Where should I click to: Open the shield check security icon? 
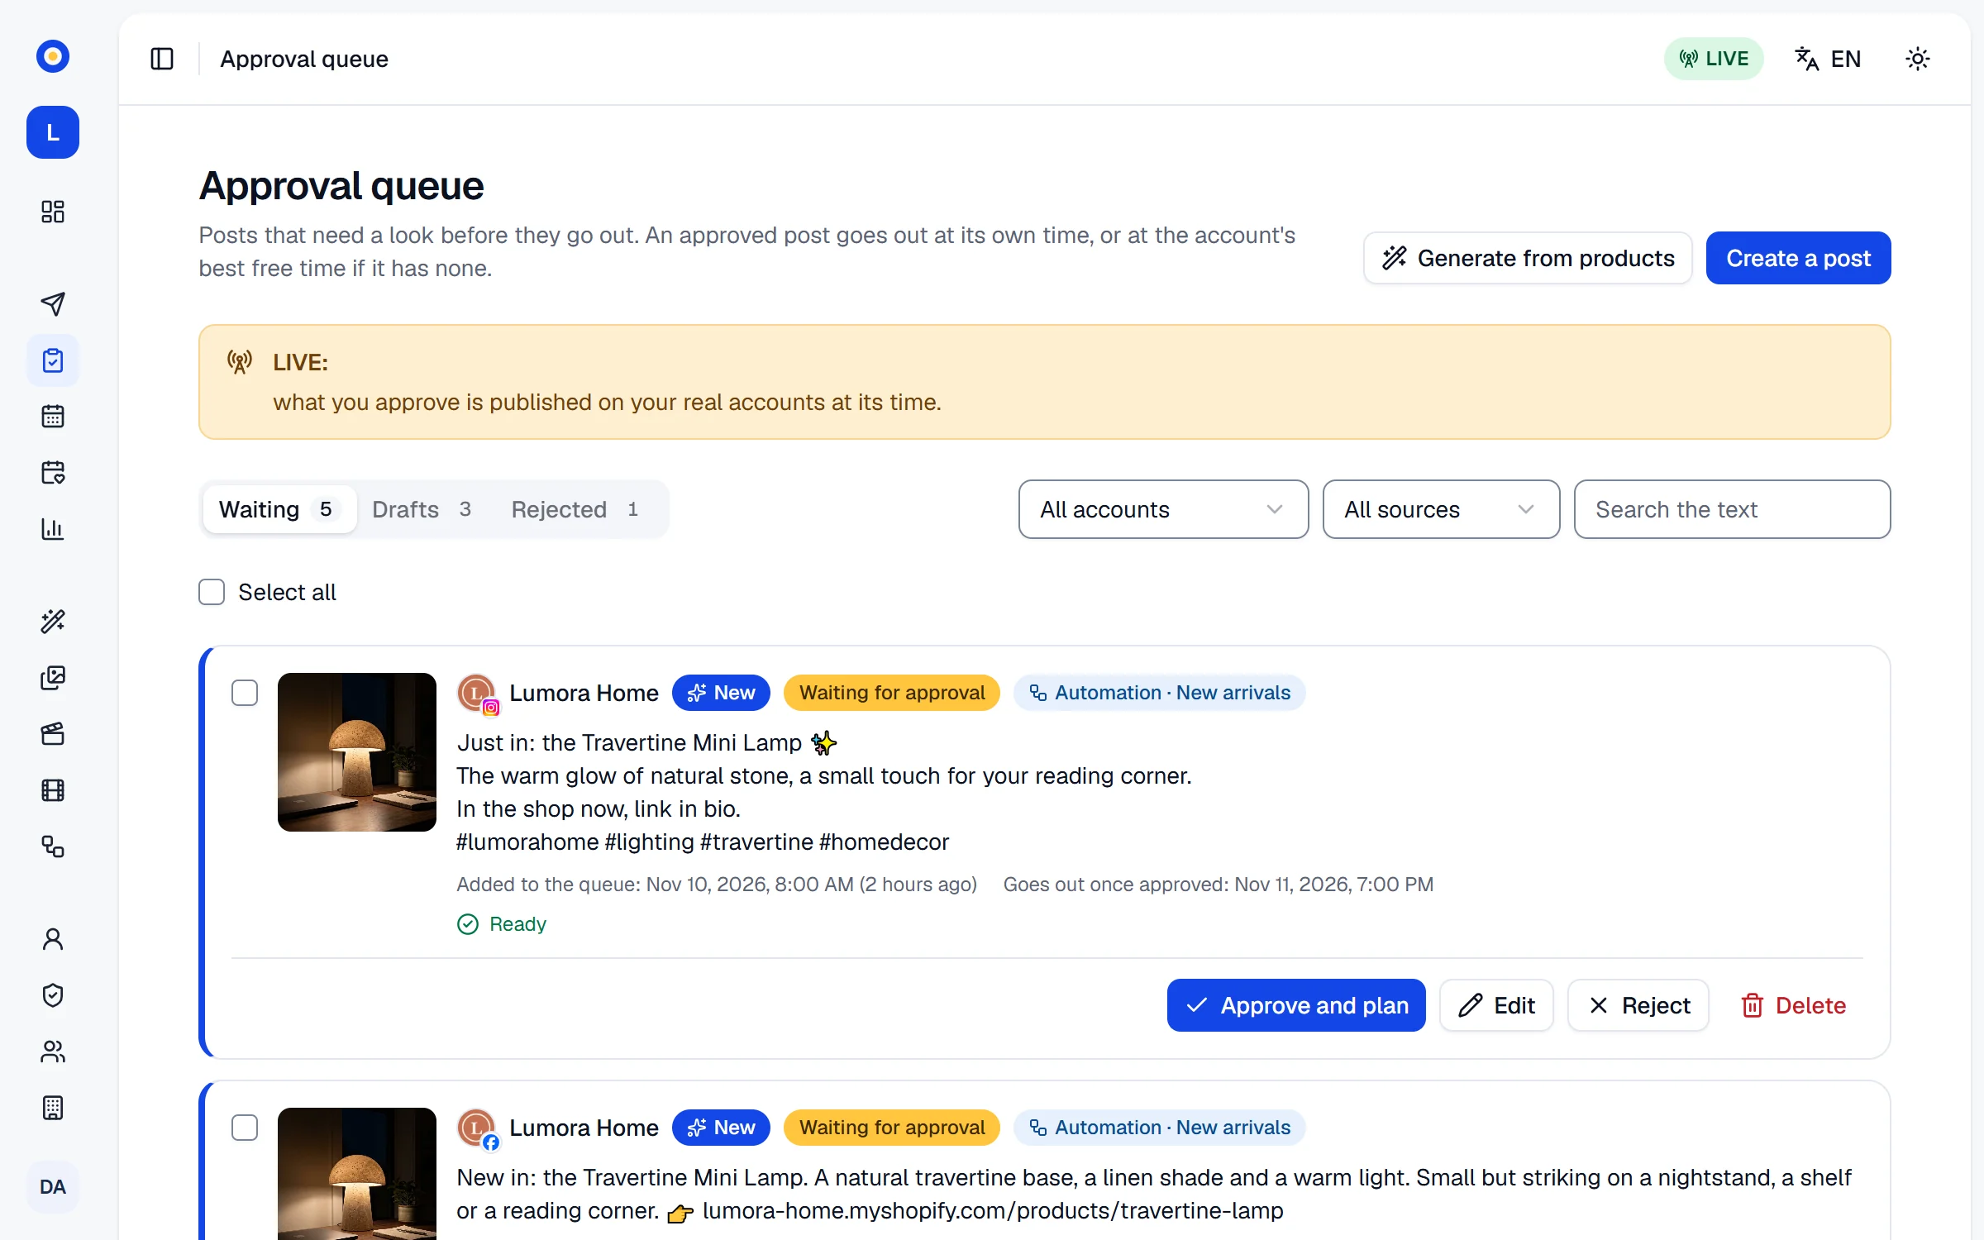tap(53, 995)
